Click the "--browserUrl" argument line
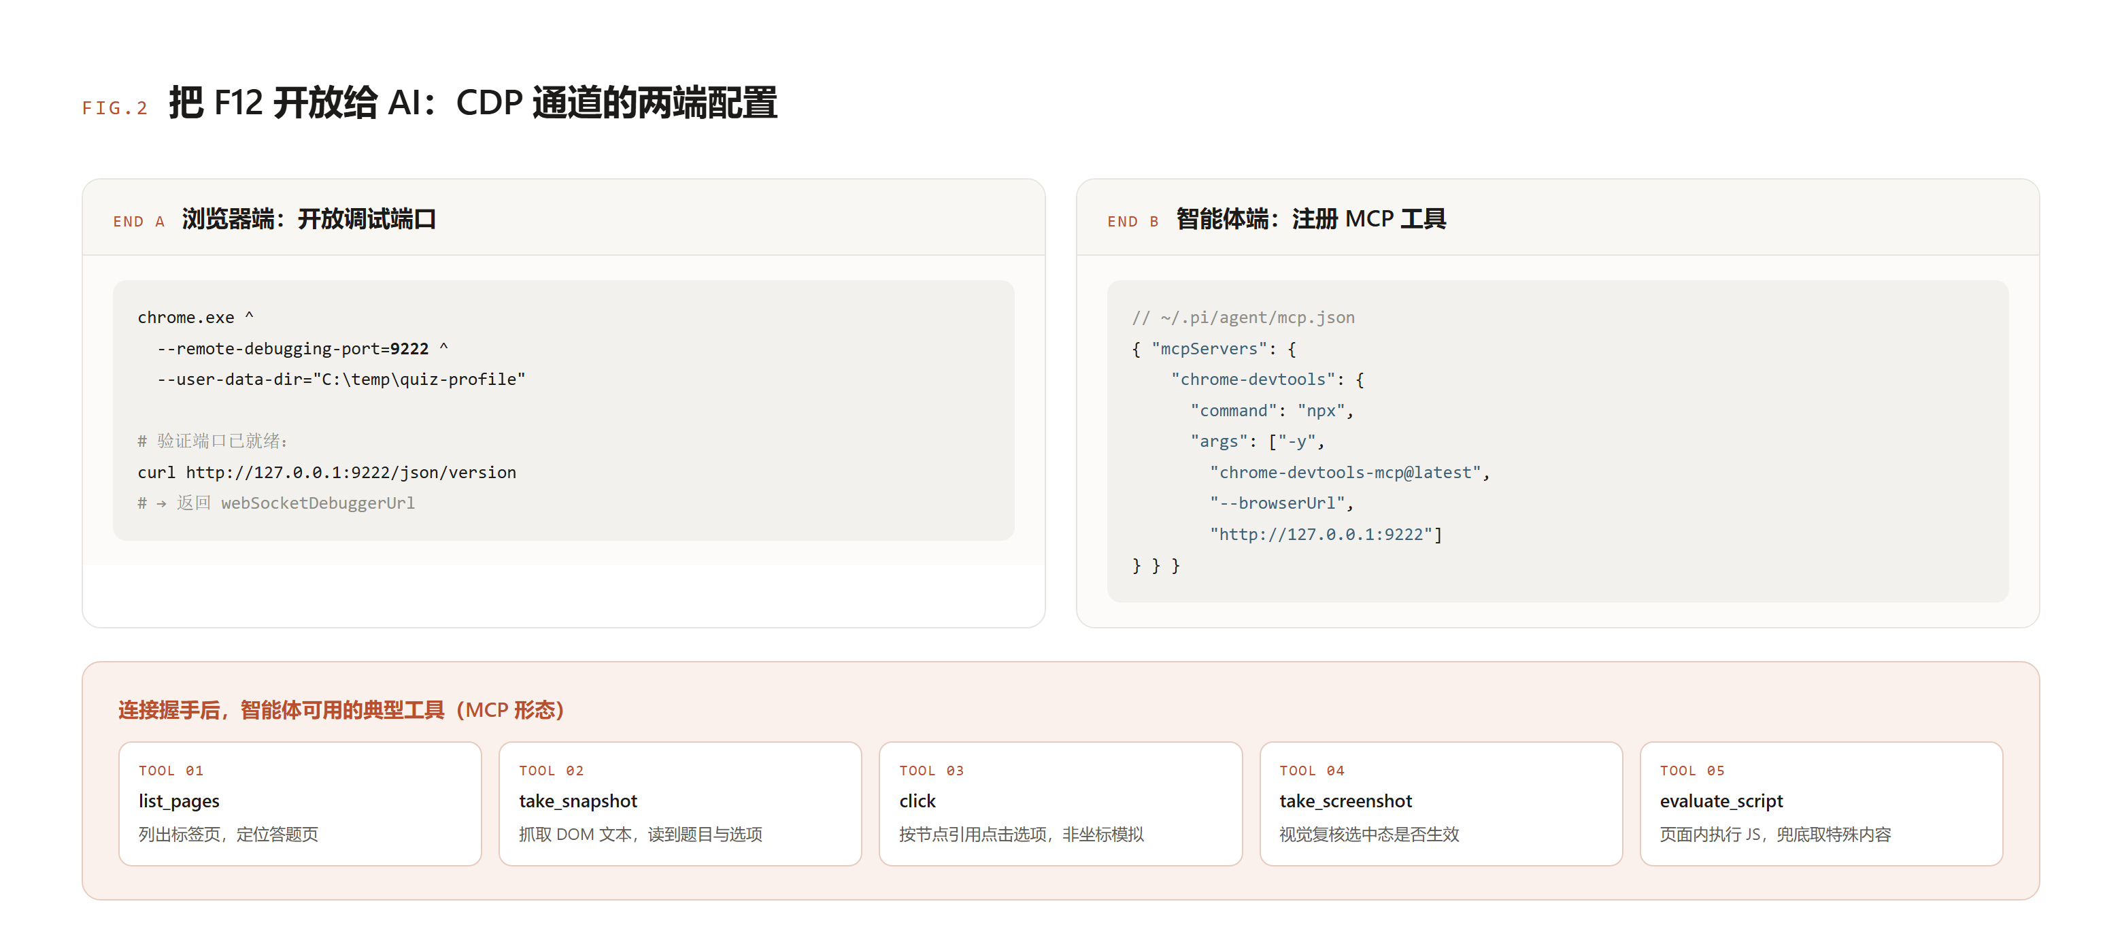 tap(1281, 503)
